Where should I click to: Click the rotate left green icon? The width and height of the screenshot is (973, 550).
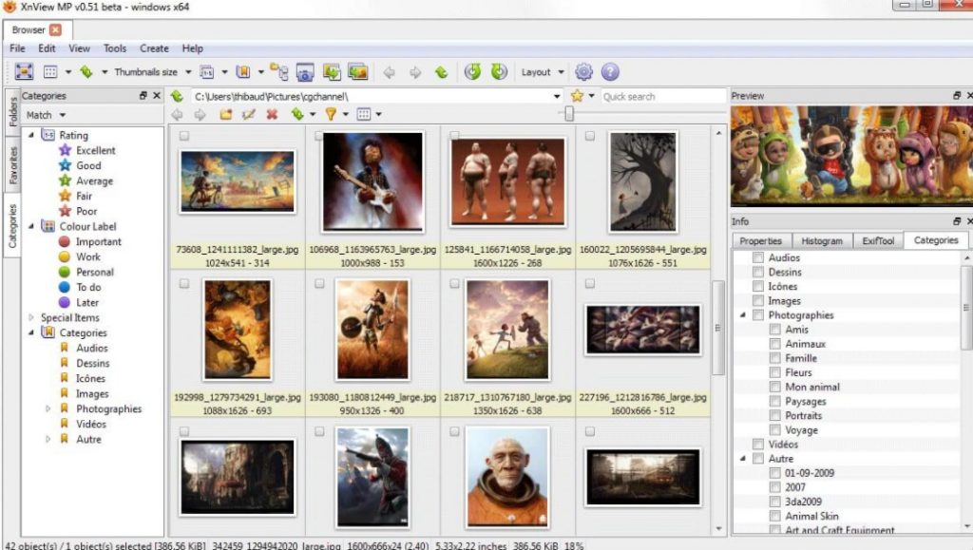coord(472,72)
